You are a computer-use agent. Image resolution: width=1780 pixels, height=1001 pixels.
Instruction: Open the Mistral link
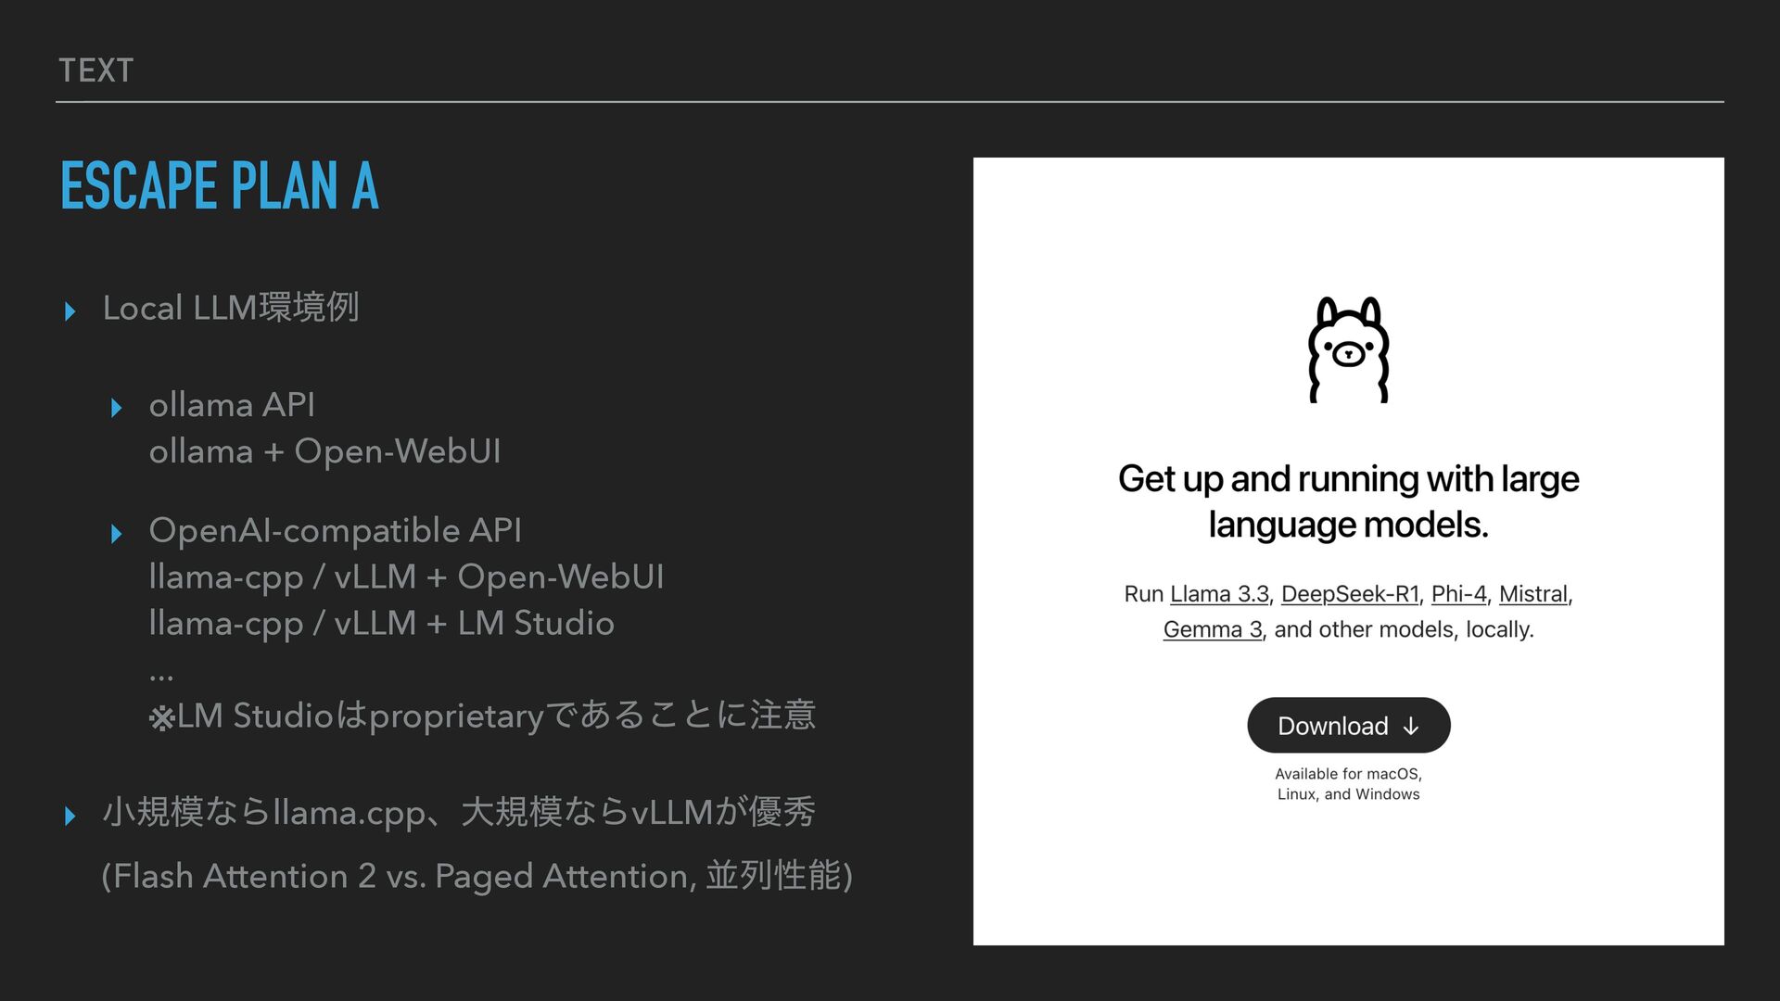click(x=1533, y=593)
